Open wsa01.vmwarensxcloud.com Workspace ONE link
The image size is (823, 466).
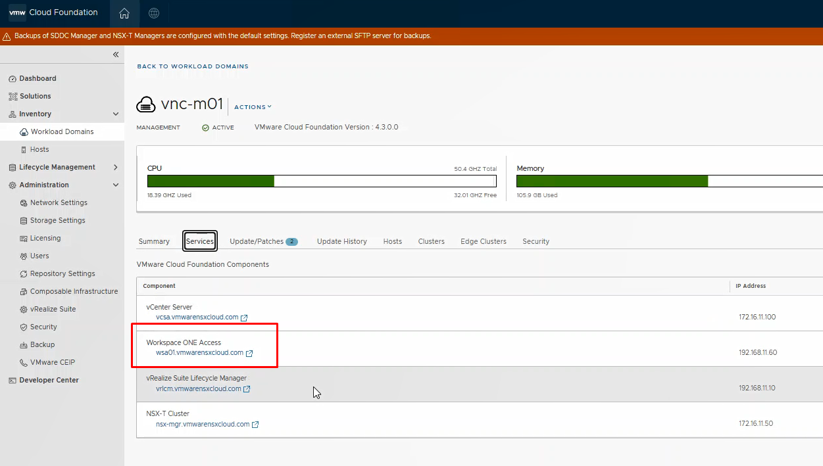pyautogui.click(x=200, y=353)
